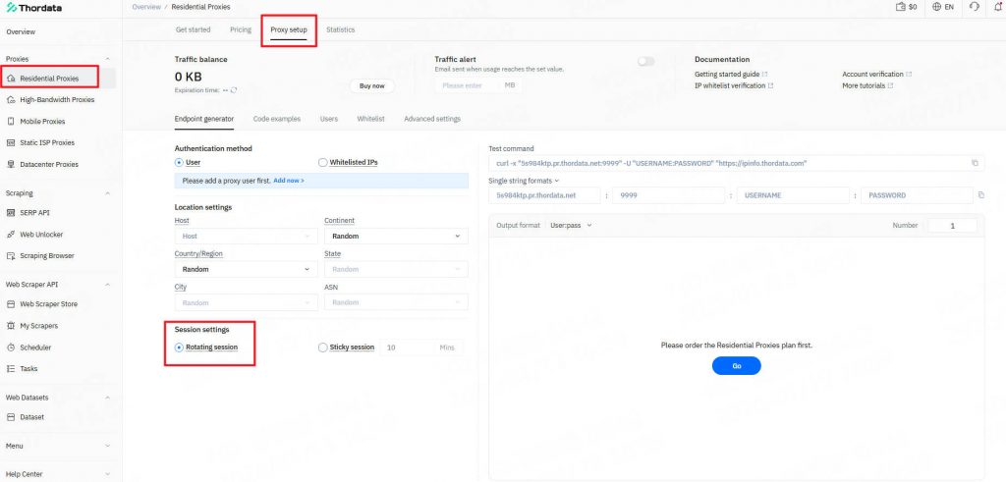This screenshot has width=1006, height=482.
Task: Expand the Country/Region dropdown
Action: (245, 269)
